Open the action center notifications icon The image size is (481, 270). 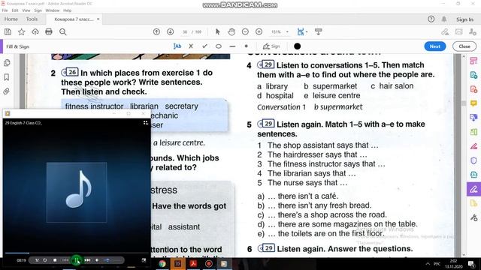click(471, 264)
